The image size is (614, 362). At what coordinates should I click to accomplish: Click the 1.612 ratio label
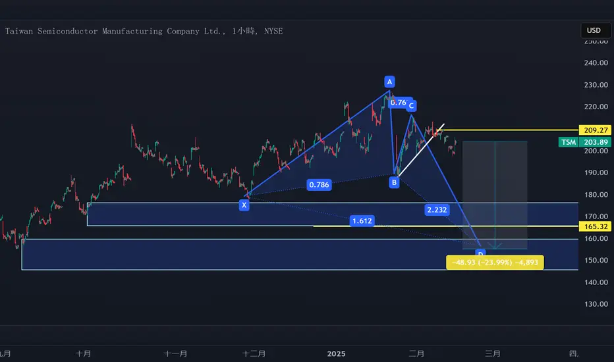click(x=362, y=220)
